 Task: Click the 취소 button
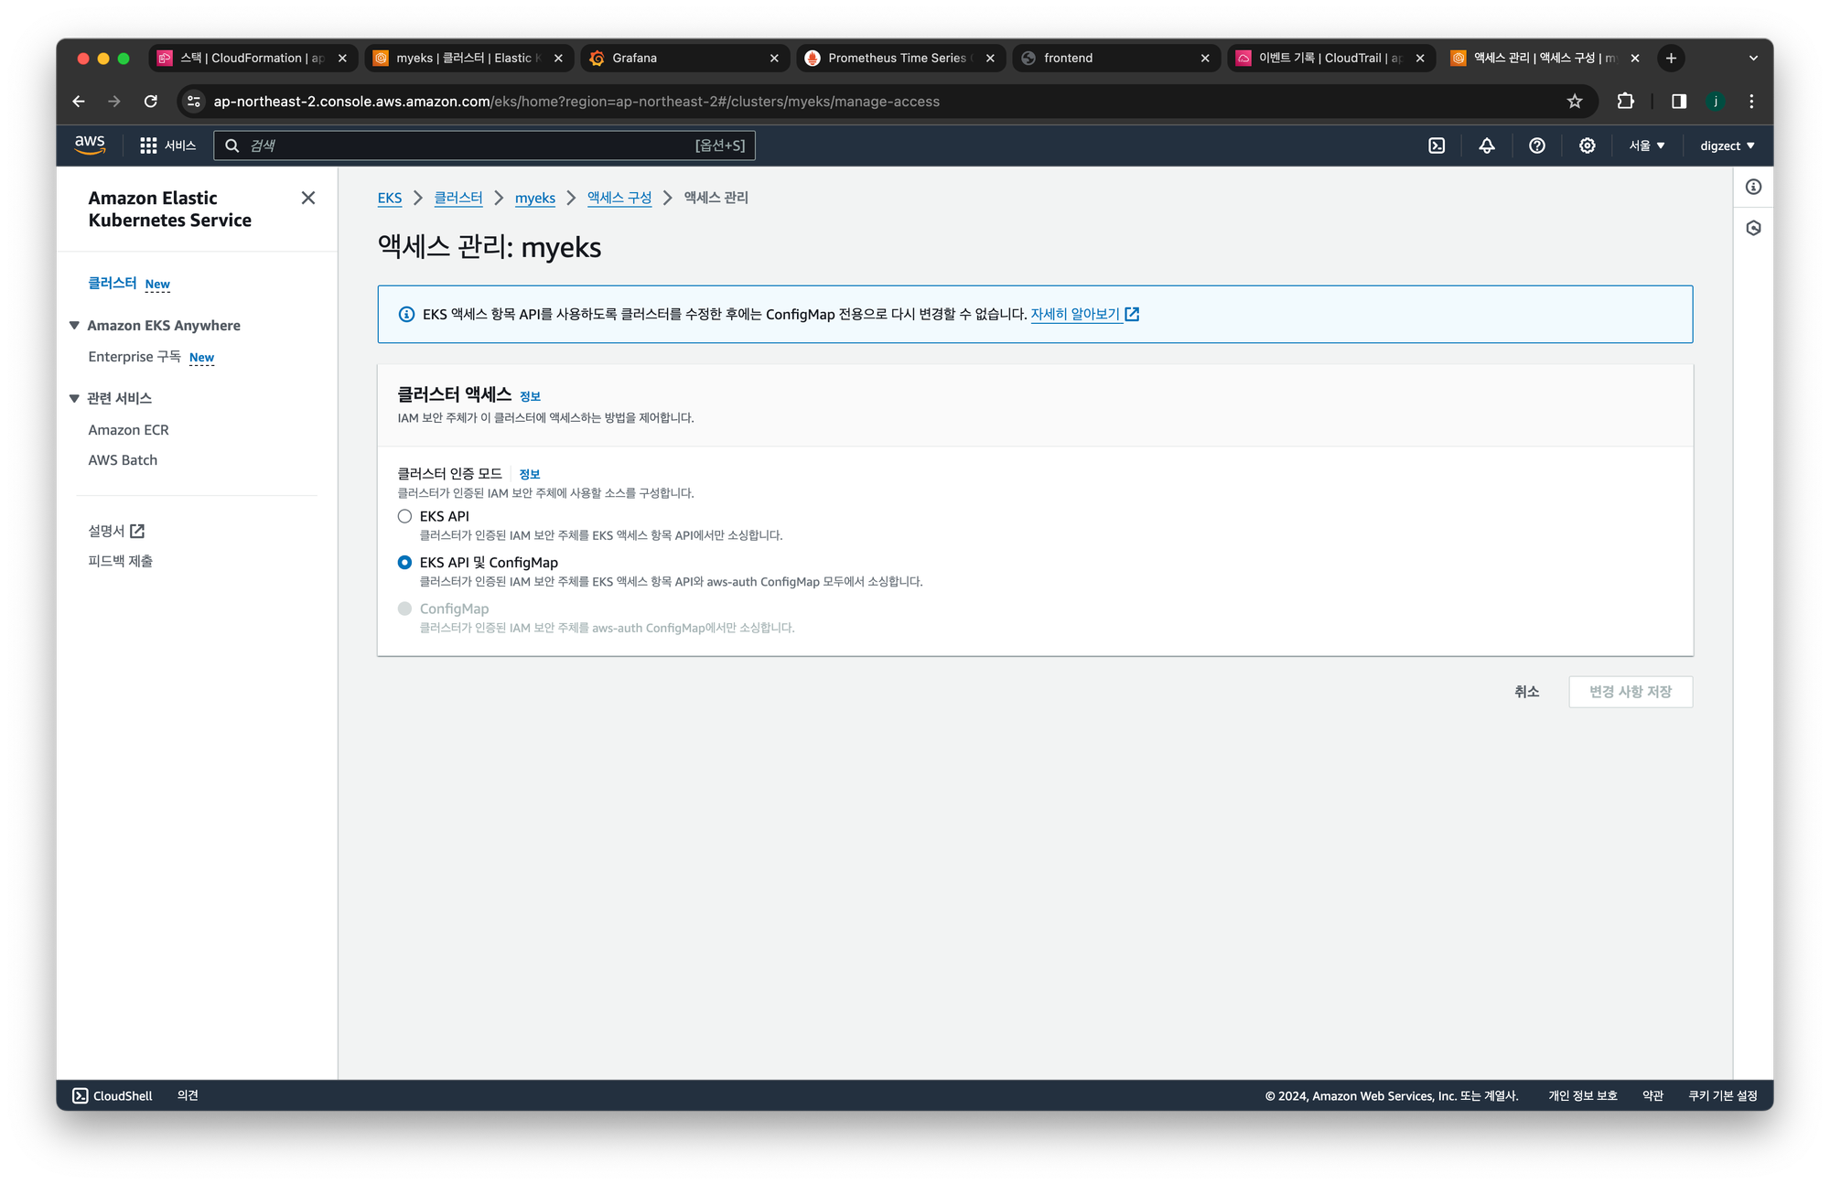pos(1526,692)
